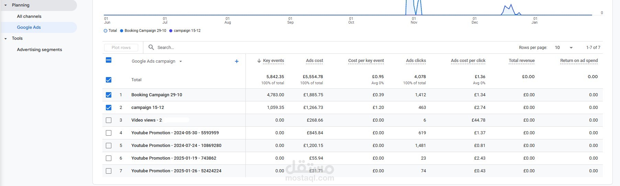Uncheck the Booking Campaign 29-10 row checkbox
The height and width of the screenshot is (186, 620).
(109, 95)
